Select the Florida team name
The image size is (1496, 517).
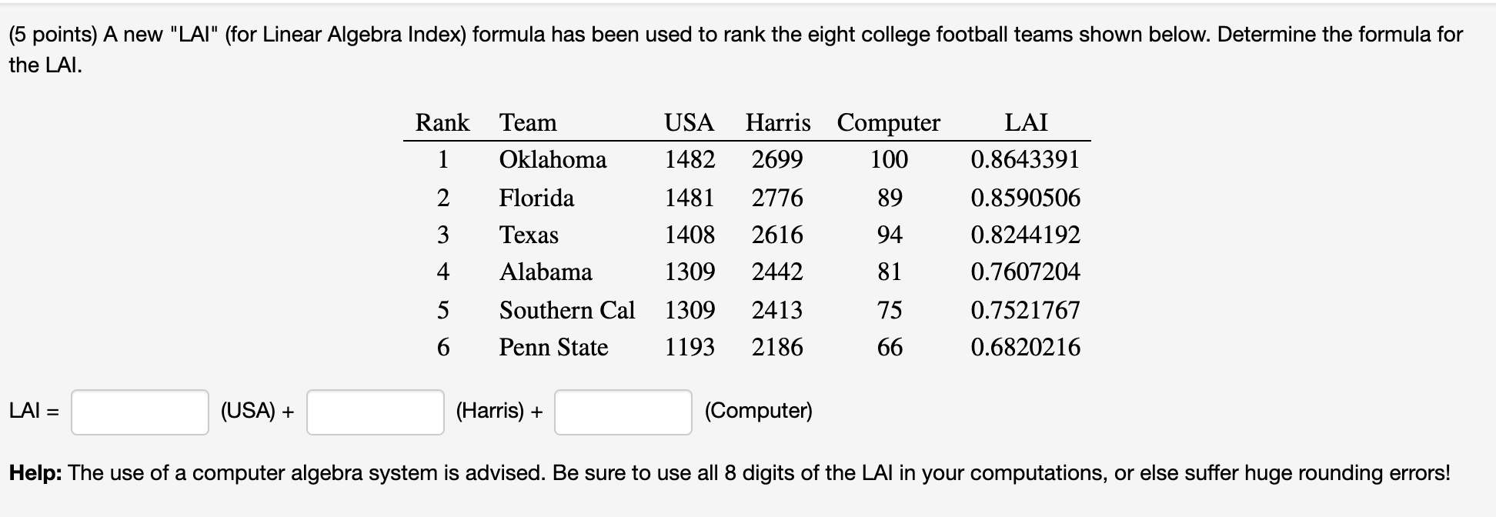coord(536,198)
